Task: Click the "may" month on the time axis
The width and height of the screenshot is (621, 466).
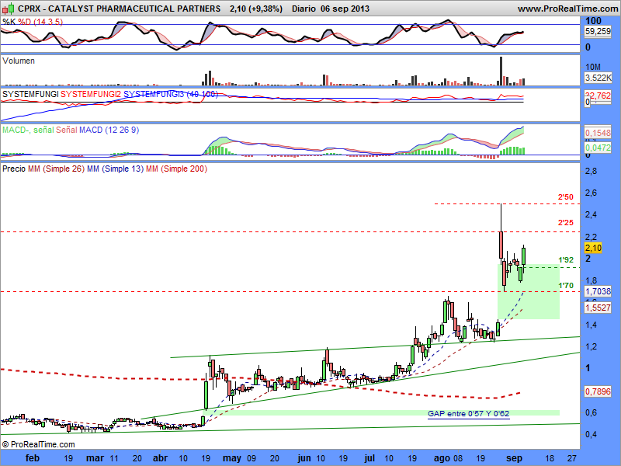Action: coord(231,459)
